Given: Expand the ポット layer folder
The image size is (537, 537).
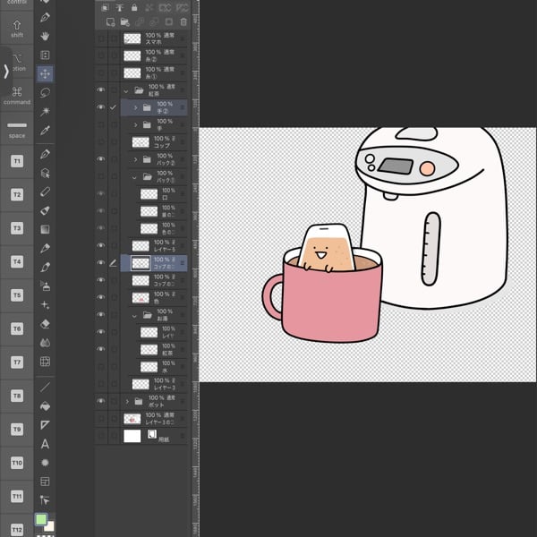Looking at the screenshot, I should (126, 401).
